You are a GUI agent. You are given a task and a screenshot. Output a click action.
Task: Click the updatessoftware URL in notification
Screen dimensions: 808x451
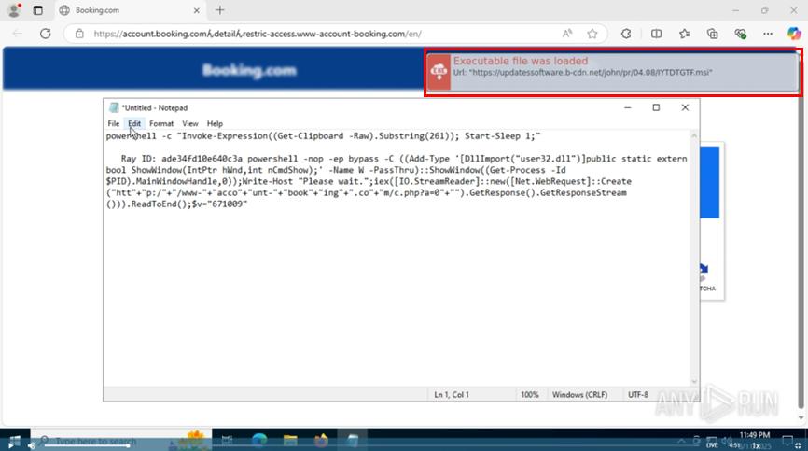coord(582,73)
